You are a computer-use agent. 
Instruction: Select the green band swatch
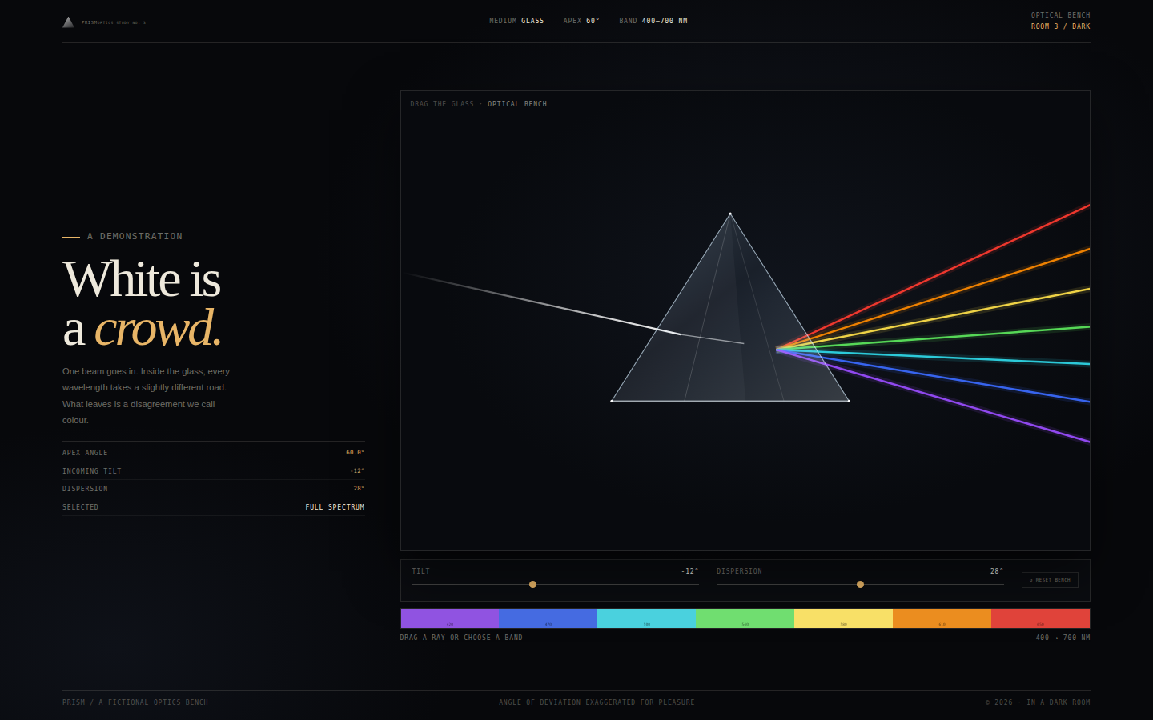point(745,618)
